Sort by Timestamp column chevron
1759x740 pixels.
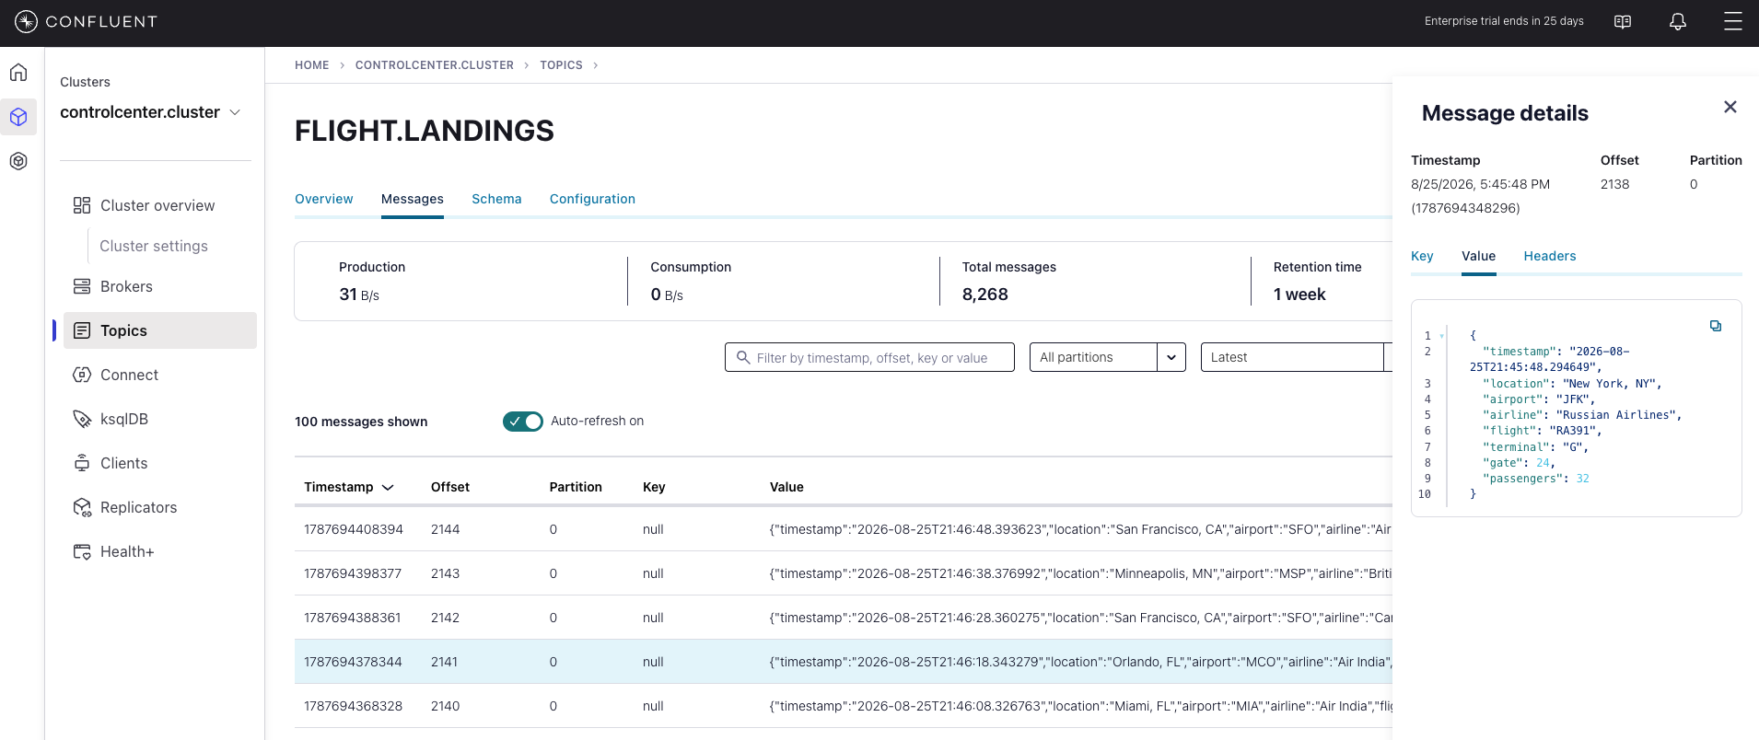[x=388, y=488]
